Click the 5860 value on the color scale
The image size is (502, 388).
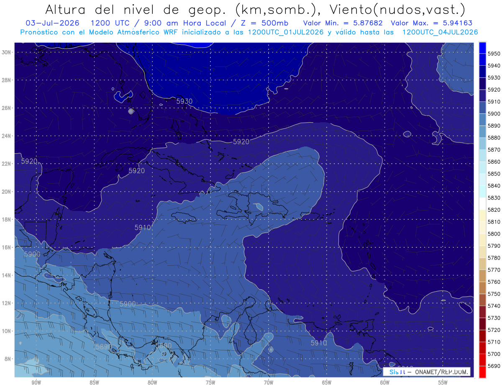pyautogui.click(x=494, y=162)
